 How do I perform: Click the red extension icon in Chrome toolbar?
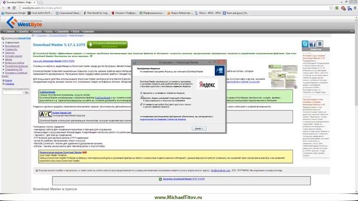pyautogui.click(x=343, y=8)
